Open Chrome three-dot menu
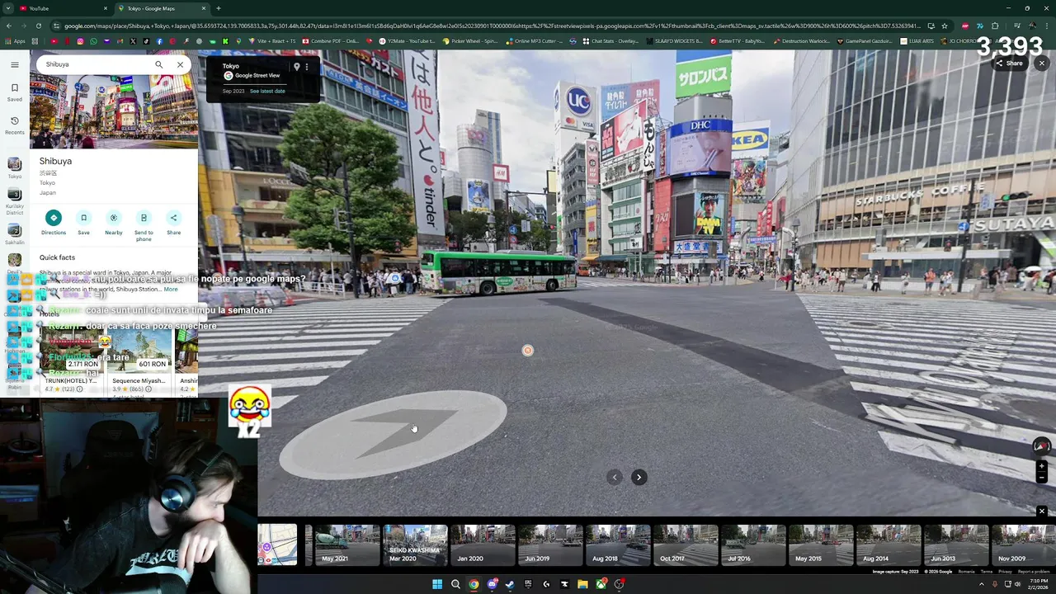The width and height of the screenshot is (1056, 594). click(x=1047, y=26)
